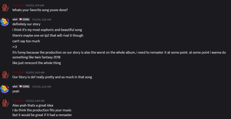Open Zenssei's avatar at the 3:24 AM message
Image resolution: width=231 pixels, height=119 pixels.
(x=5, y=103)
